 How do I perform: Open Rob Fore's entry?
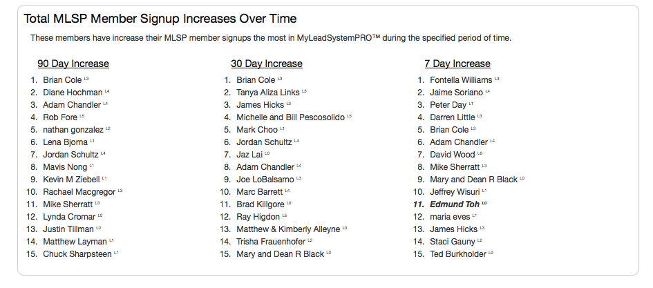[60, 117]
